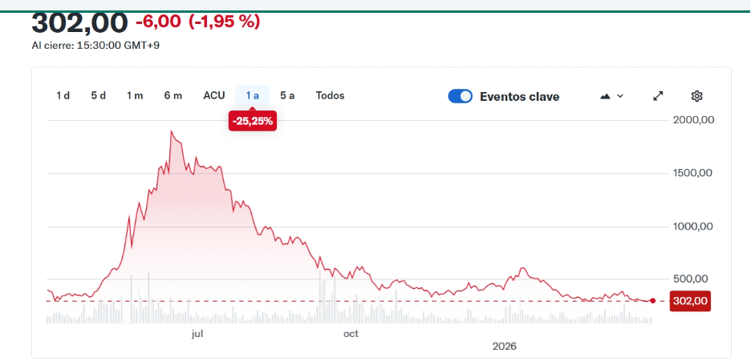Switch to 1 m range
Screen dimensions: 751x361
(134, 95)
